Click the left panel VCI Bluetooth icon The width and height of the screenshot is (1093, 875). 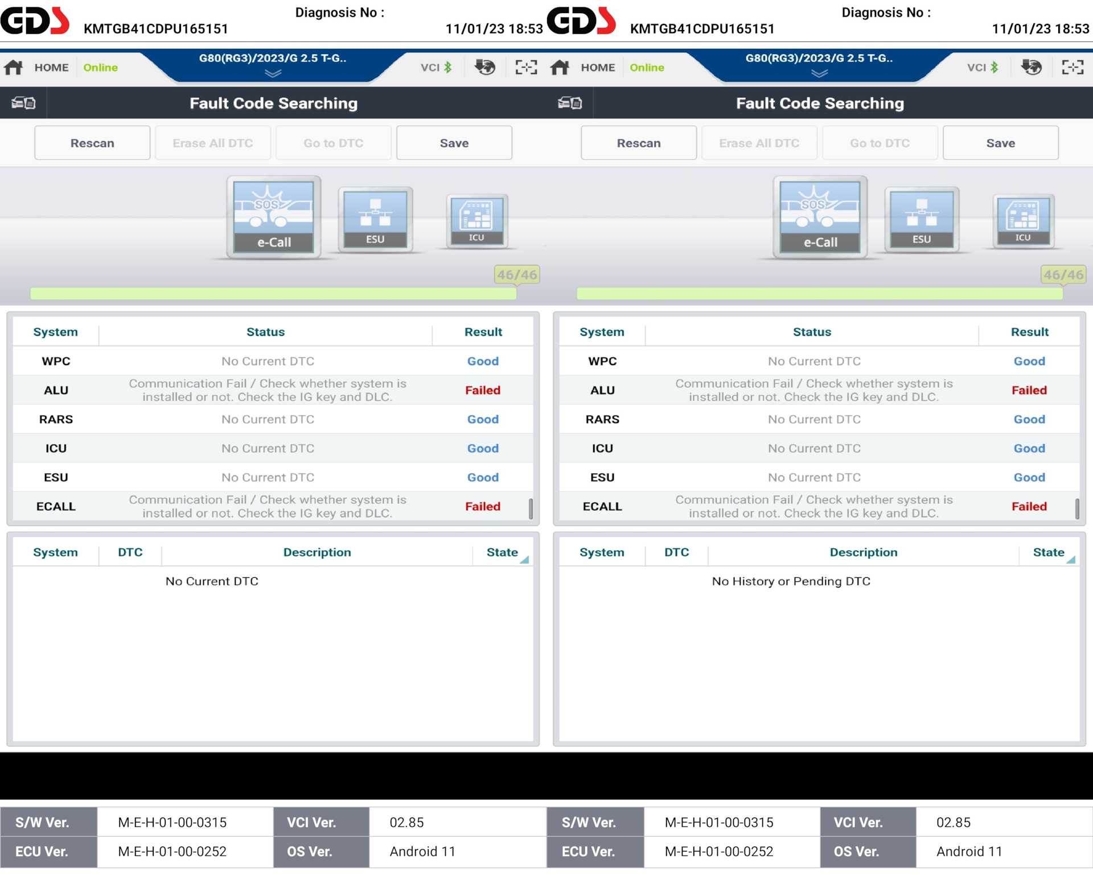(x=448, y=67)
